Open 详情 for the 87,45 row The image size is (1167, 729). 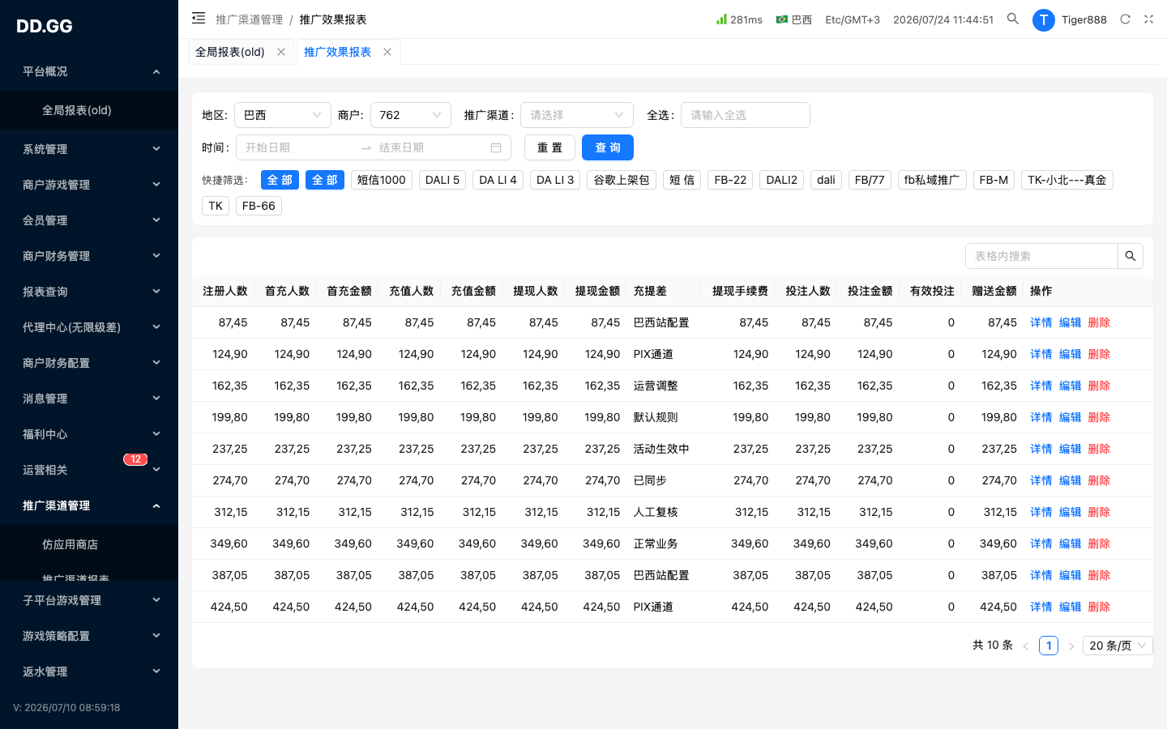coord(1041,322)
